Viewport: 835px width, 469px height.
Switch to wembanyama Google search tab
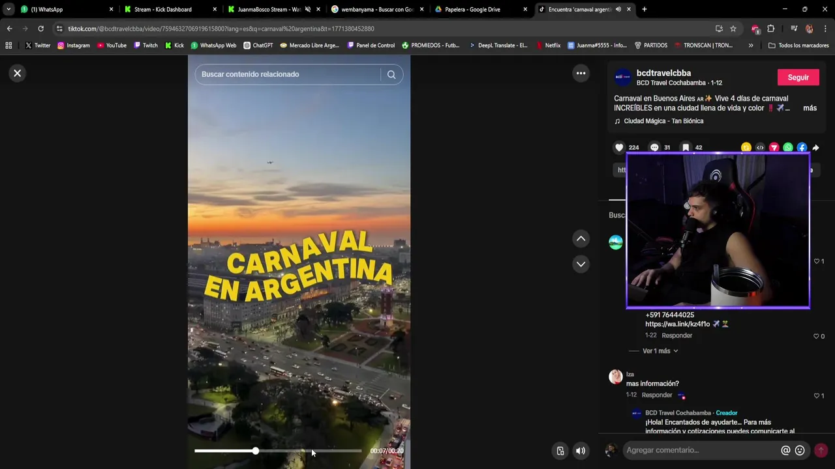(377, 9)
